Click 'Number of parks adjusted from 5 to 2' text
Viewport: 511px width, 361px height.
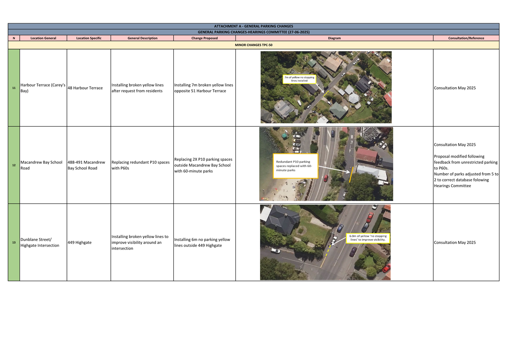coord(466,180)
